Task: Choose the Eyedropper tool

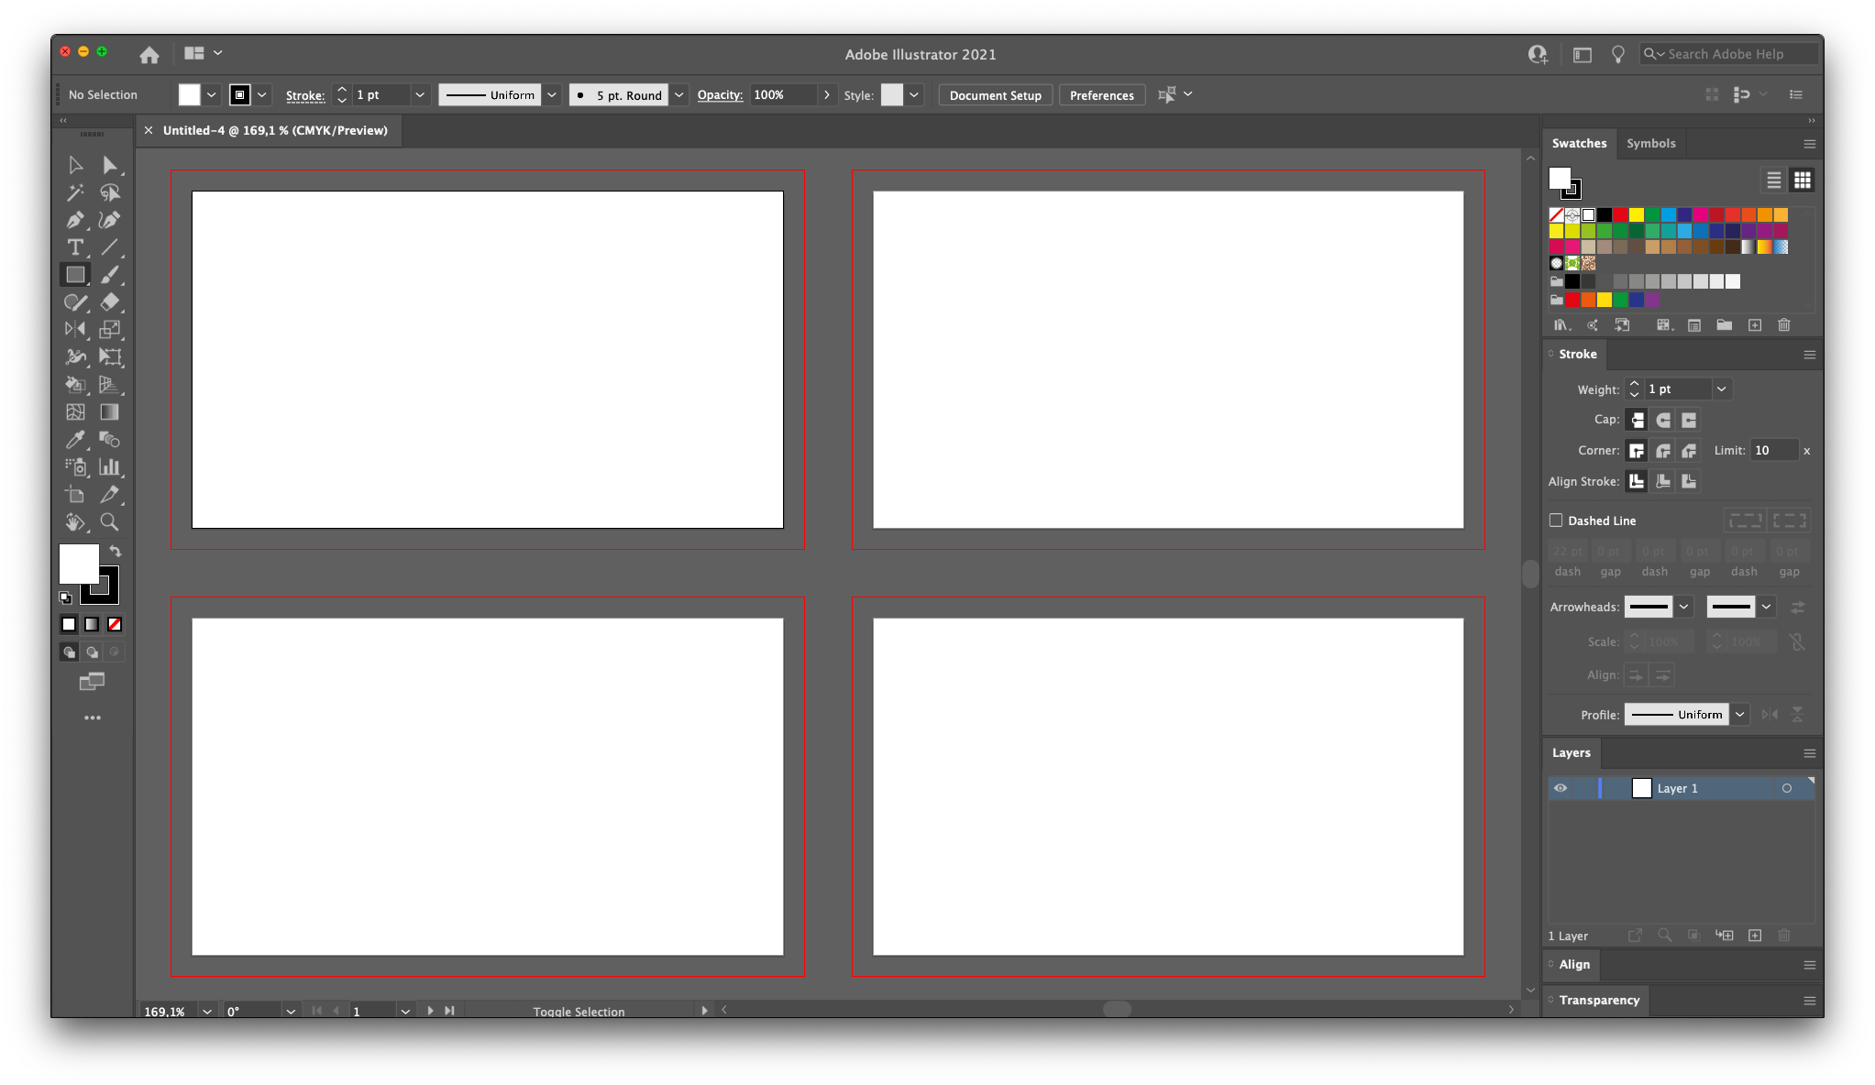Action: coord(75,440)
